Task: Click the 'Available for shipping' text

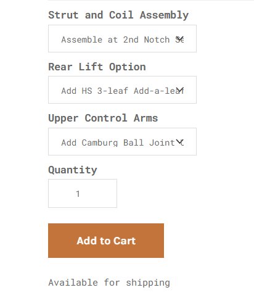Action: tap(109, 283)
